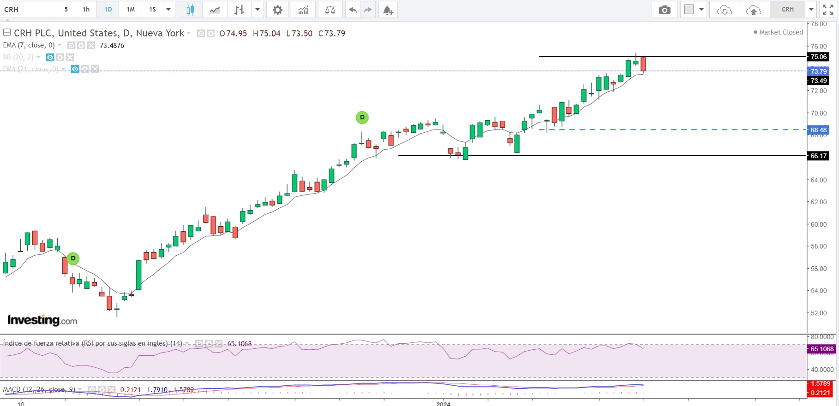Screen dimensions: 839x406
Task: Select the 1S timeframe
Action: 153,10
